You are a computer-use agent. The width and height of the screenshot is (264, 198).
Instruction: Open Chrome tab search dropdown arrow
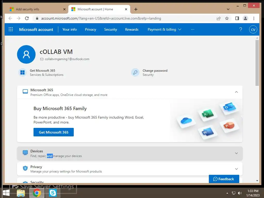click(x=228, y=9)
